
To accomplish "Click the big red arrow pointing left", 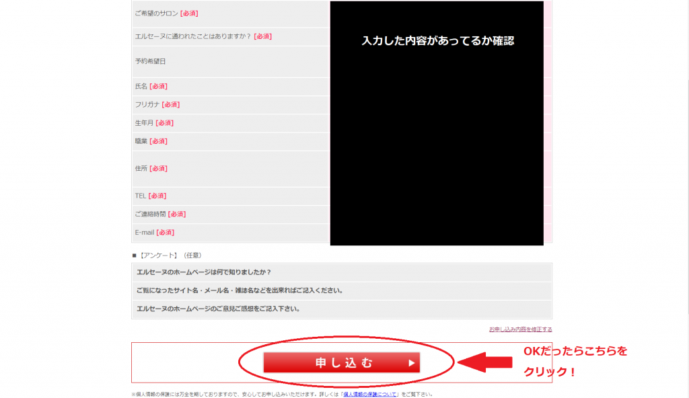I will (x=484, y=362).
